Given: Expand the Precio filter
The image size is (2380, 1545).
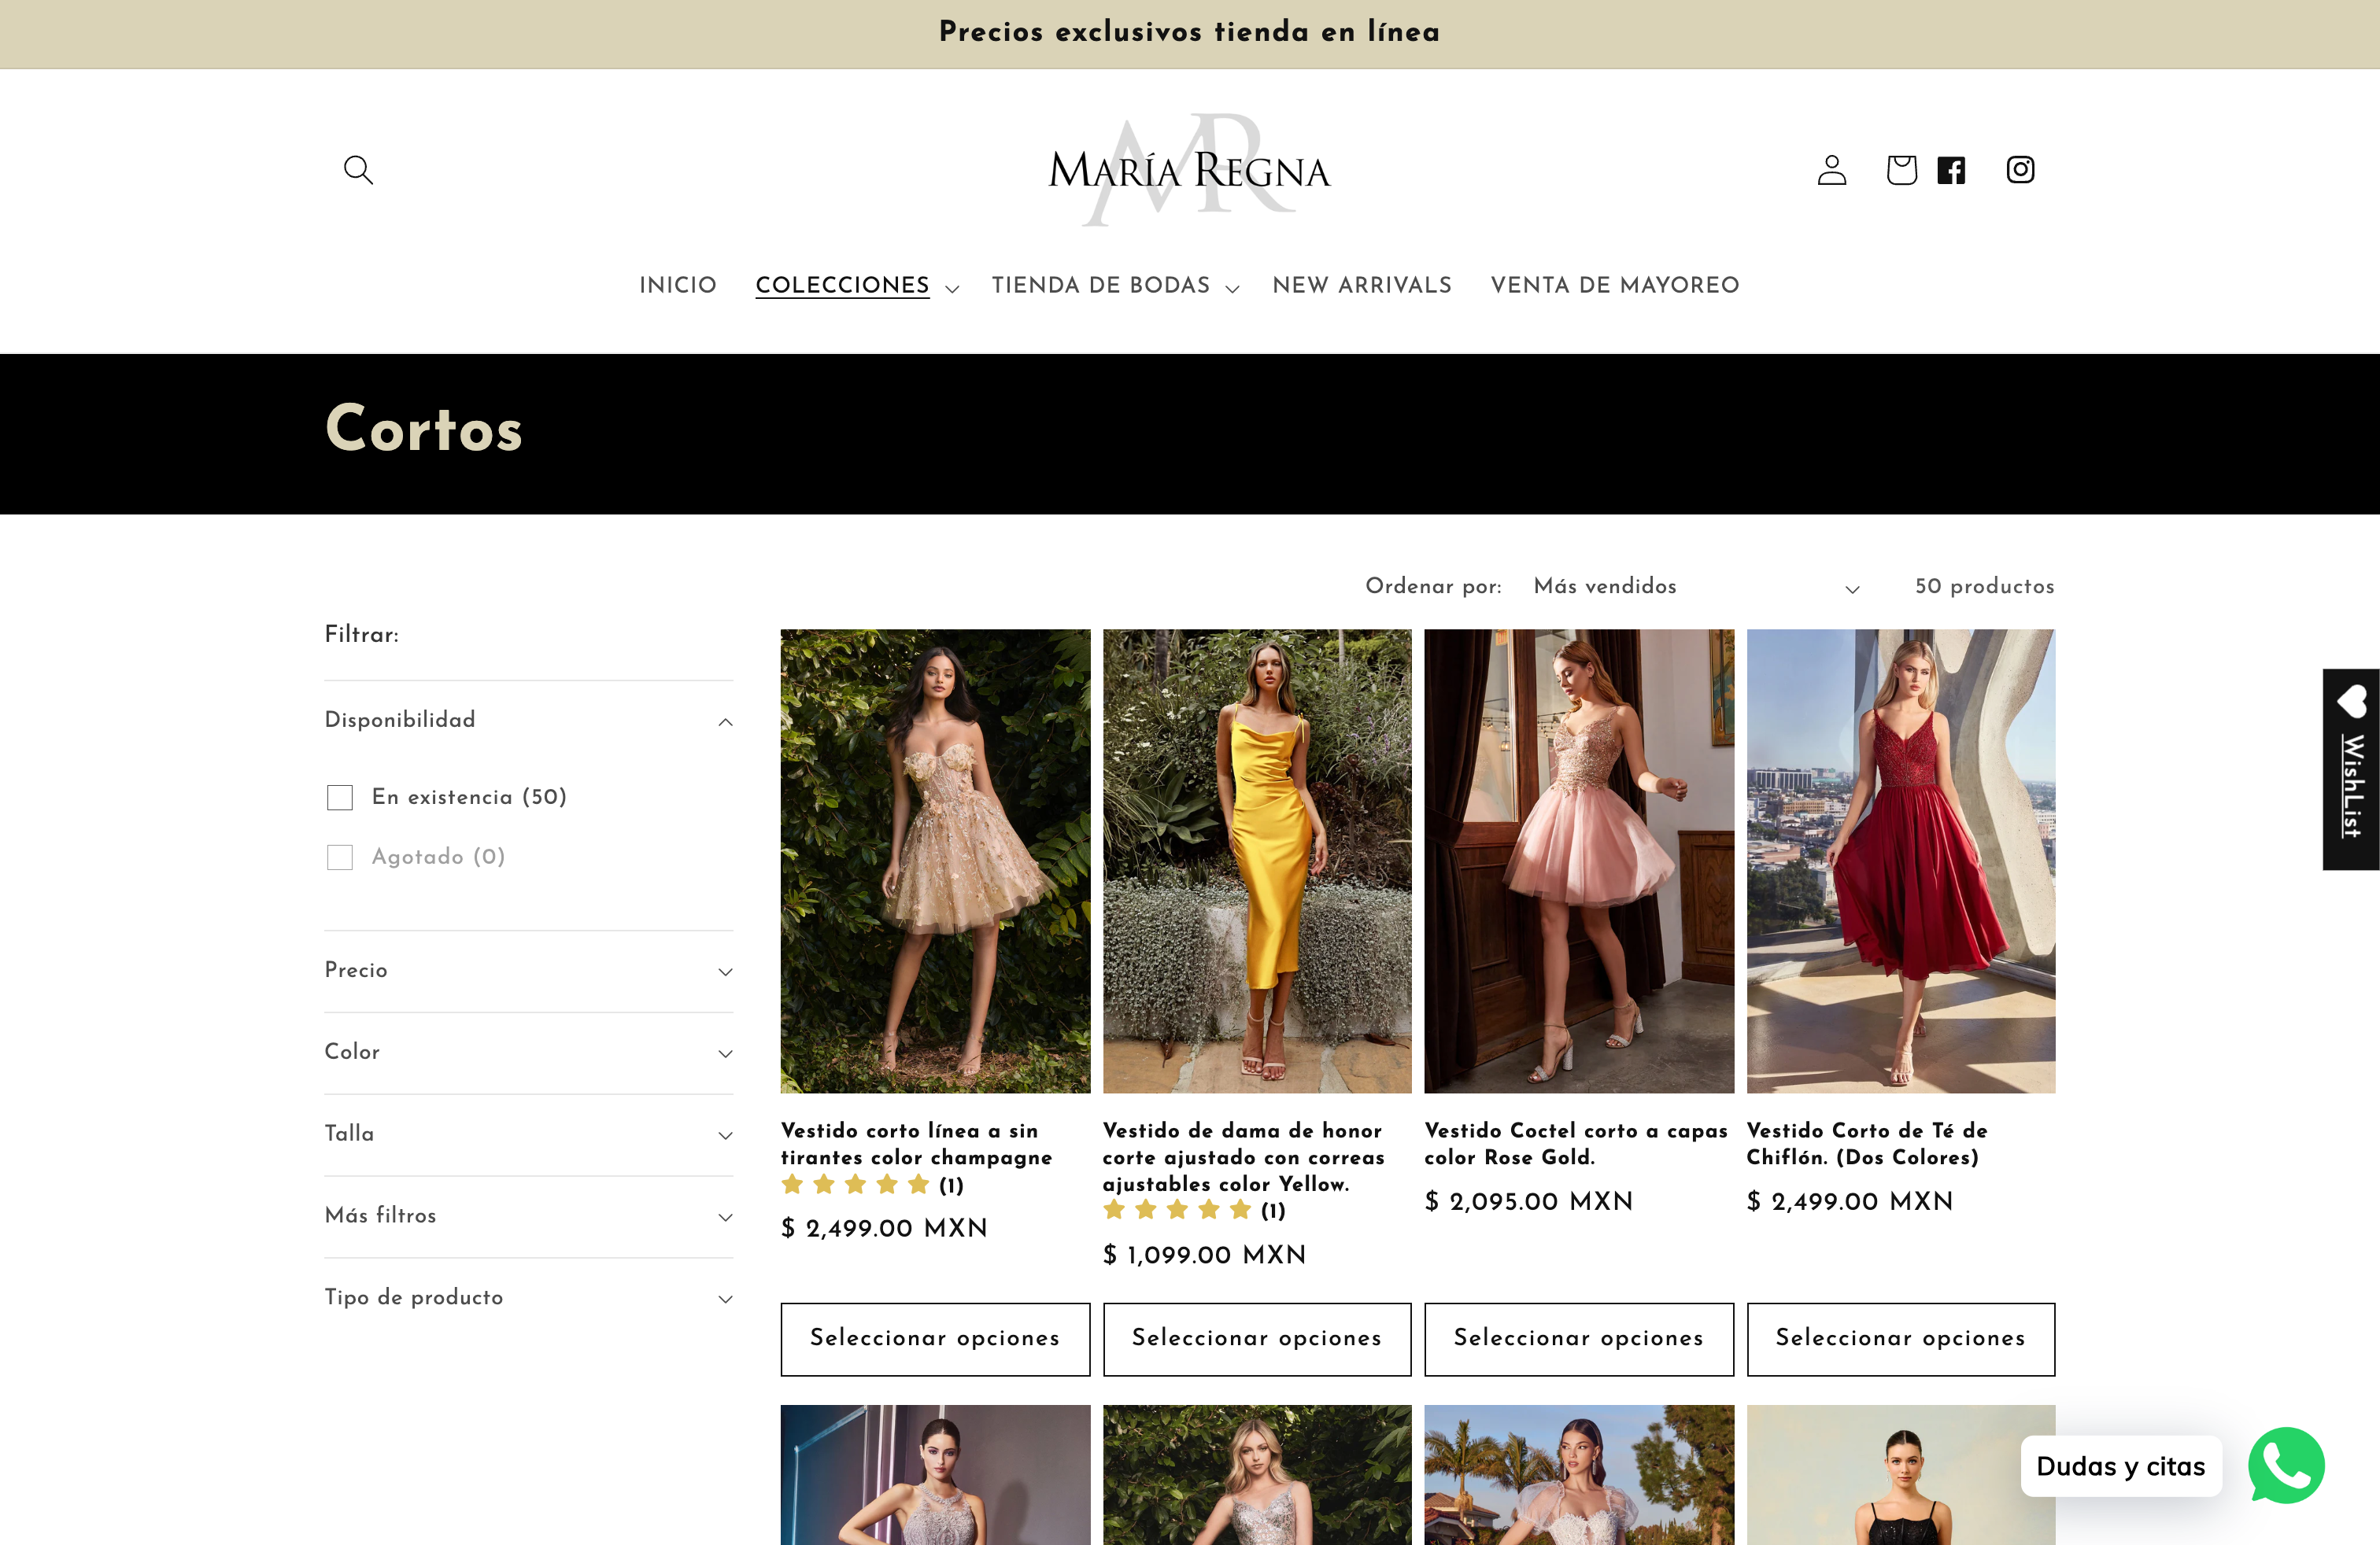Looking at the screenshot, I should (724, 972).
